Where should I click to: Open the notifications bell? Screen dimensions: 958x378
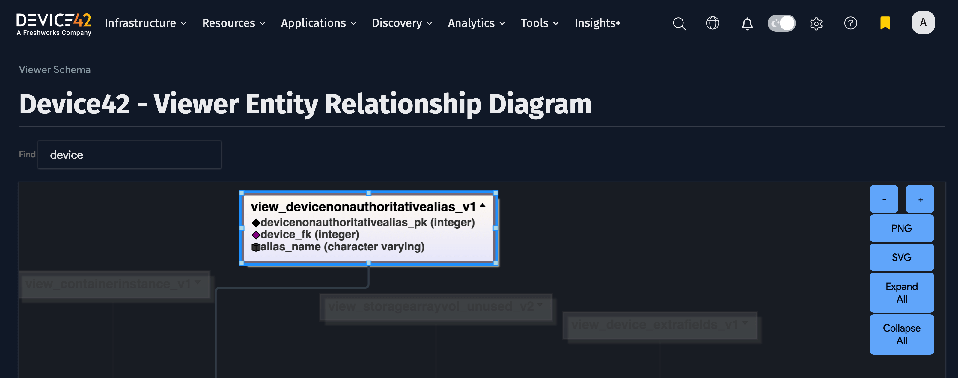coord(747,23)
